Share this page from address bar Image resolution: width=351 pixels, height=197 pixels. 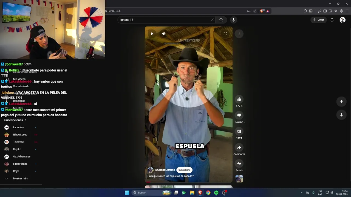pyautogui.click(x=255, y=11)
